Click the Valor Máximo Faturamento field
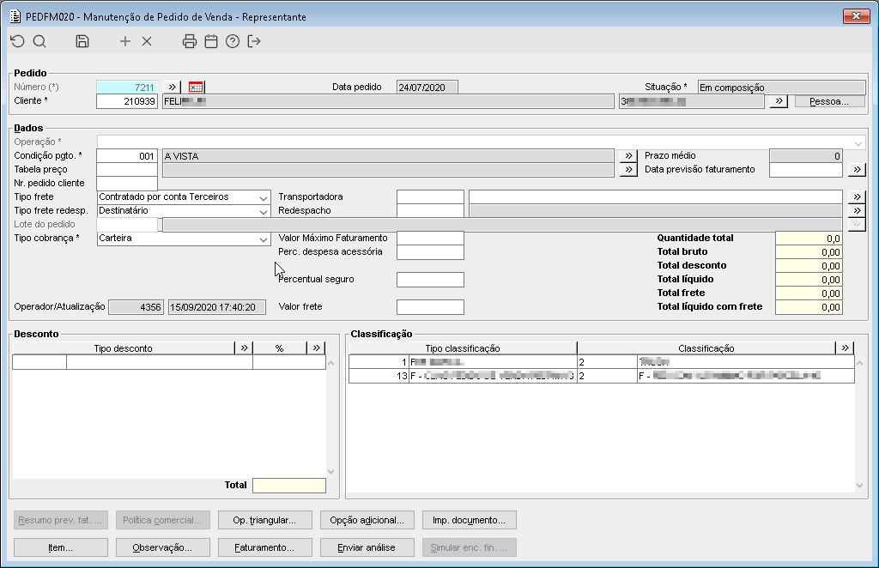This screenshot has width=879, height=568. (x=431, y=238)
